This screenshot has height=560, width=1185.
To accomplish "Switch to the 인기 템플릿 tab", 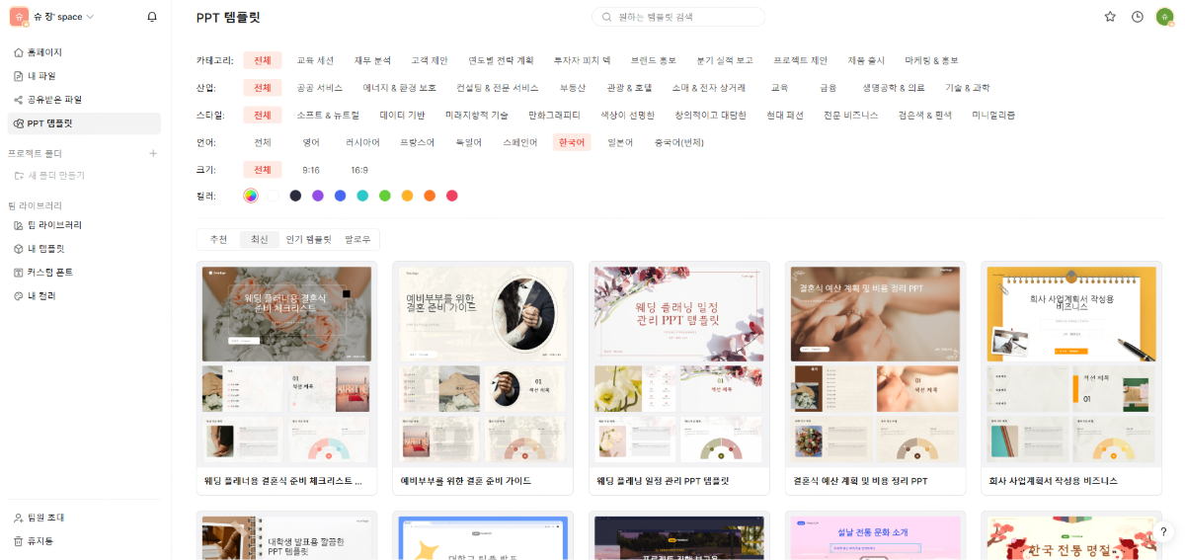I will point(308,239).
